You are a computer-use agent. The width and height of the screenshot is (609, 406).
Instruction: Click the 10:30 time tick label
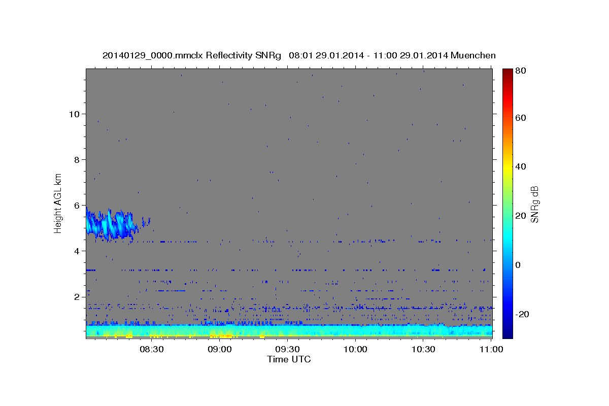tap(423, 350)
